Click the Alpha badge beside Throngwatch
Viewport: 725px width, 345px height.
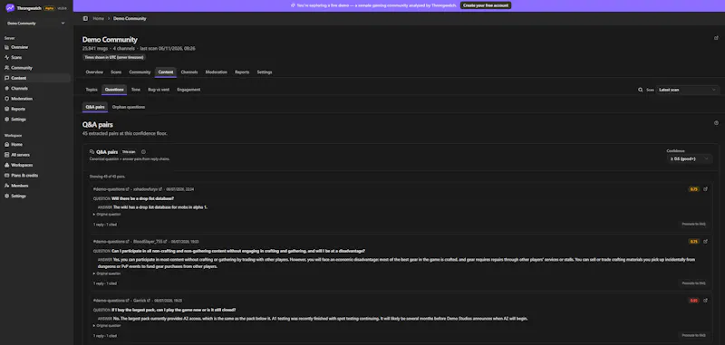pos(50,8)
